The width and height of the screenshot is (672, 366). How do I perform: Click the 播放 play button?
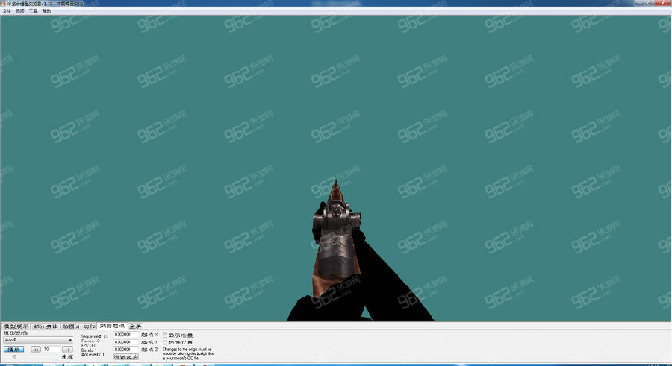tap(13, 350)
